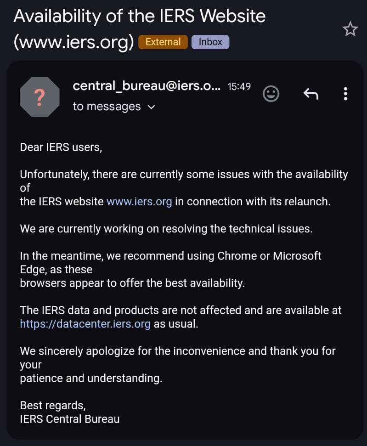Click the sender's question mark avatar
The height and width of the screenshot is (446, 367).
[x=40, y=97]
